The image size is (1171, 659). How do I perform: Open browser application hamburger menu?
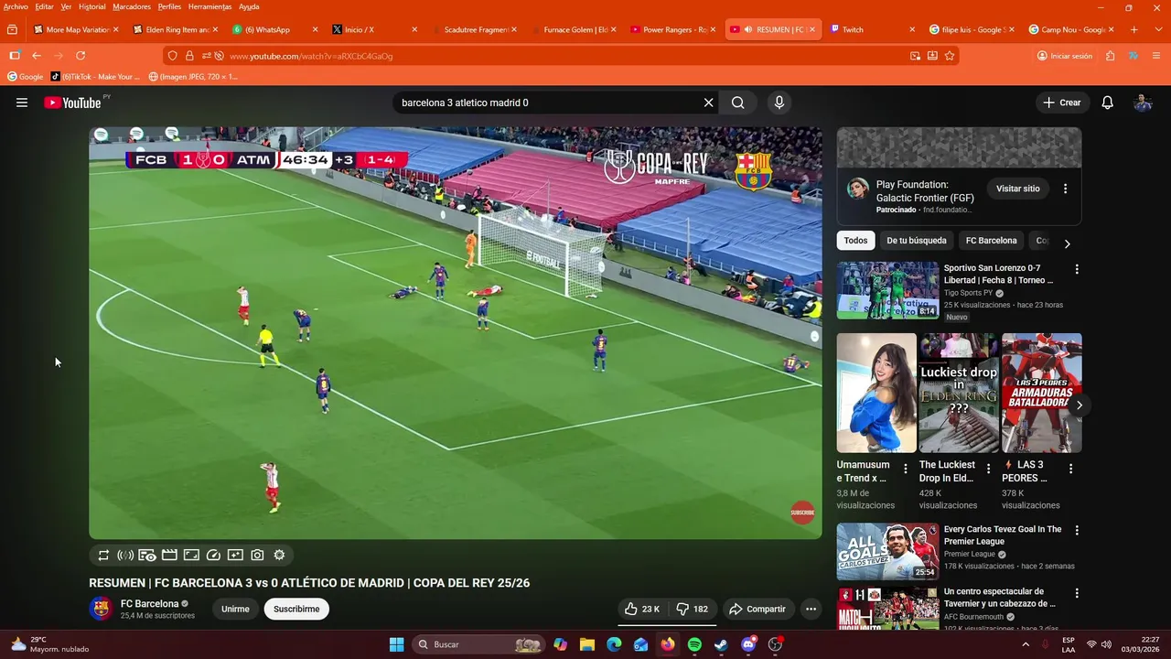1155,56
